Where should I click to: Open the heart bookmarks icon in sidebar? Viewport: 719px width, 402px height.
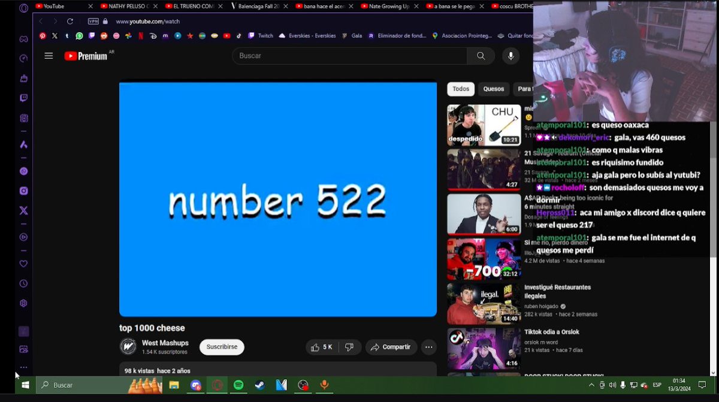[x=23, y=264]
